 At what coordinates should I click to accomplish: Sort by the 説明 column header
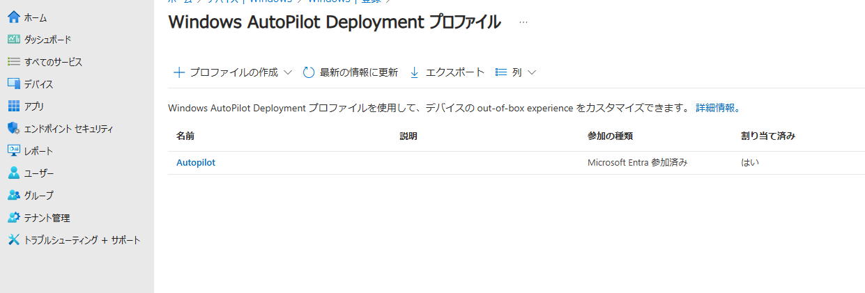(408, 136)
